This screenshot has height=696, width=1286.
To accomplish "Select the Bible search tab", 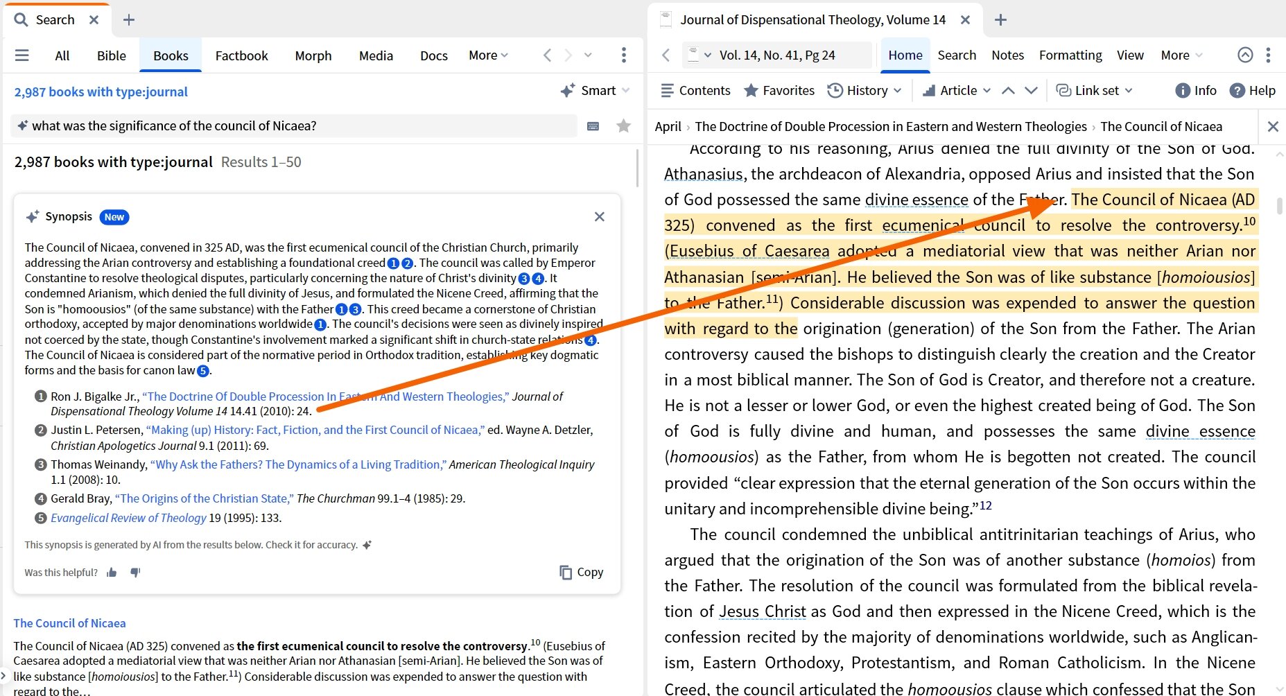I will (112, 55).
